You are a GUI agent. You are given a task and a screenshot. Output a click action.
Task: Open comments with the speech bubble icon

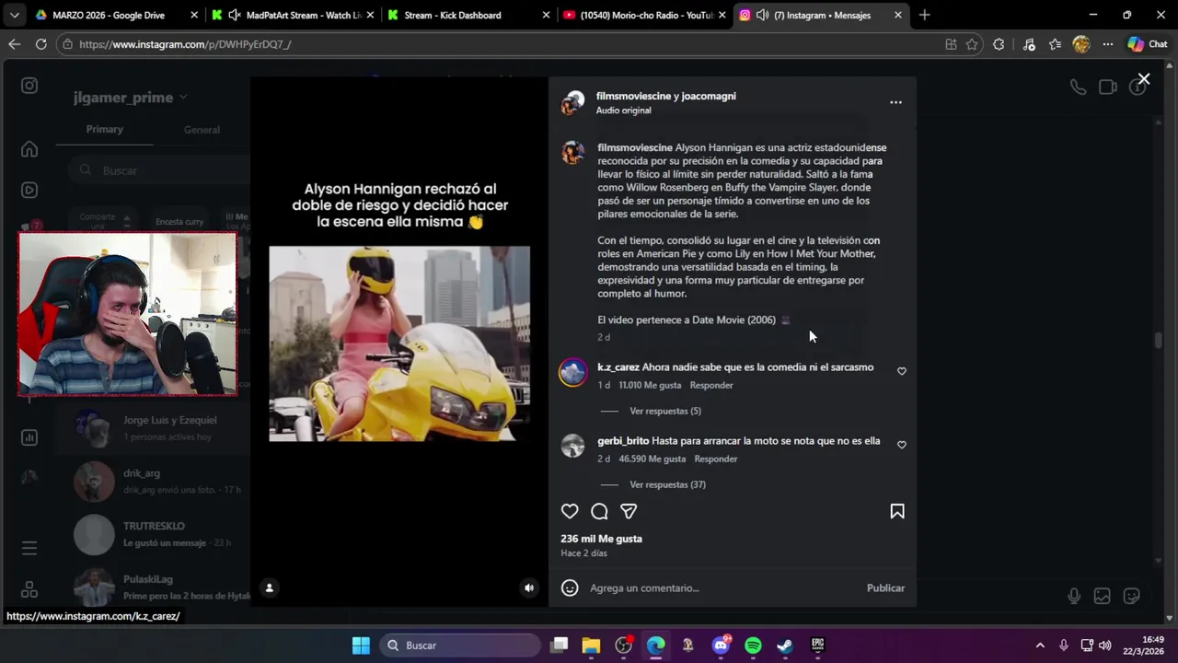point(599,511)
